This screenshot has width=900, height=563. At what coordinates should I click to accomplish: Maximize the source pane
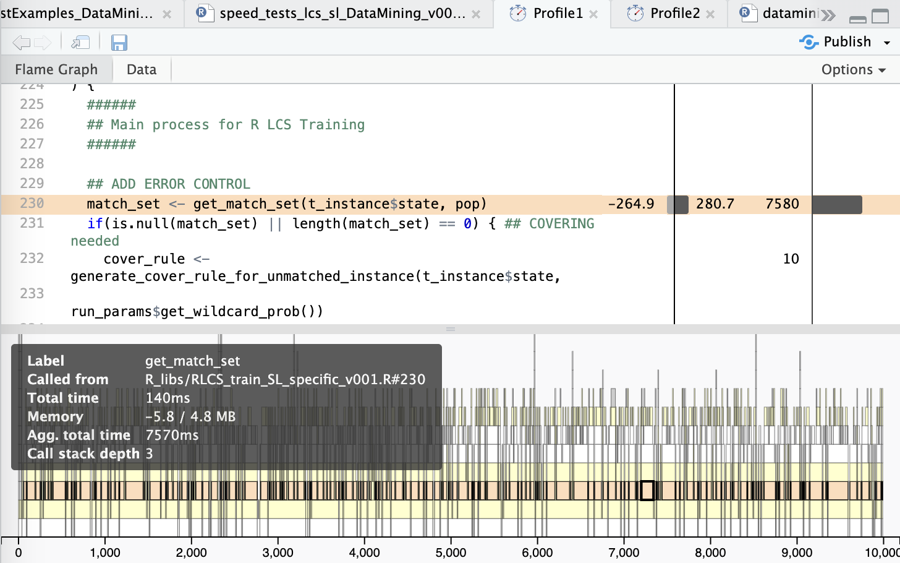[880, 16]
